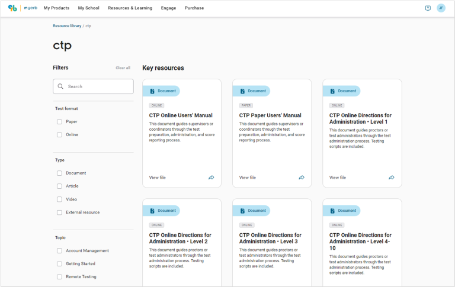Check the Paper test format filter
This screenshot has height=287, width=455.
(59, 122)
